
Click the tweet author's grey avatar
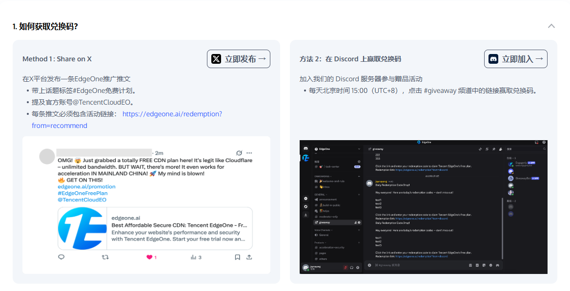coord(47,157)
